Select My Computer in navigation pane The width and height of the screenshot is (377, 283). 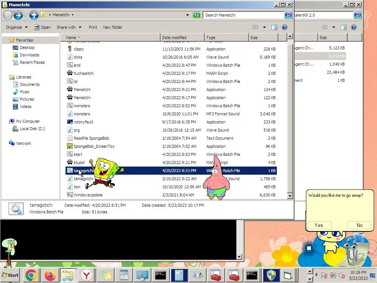(25, 121)
